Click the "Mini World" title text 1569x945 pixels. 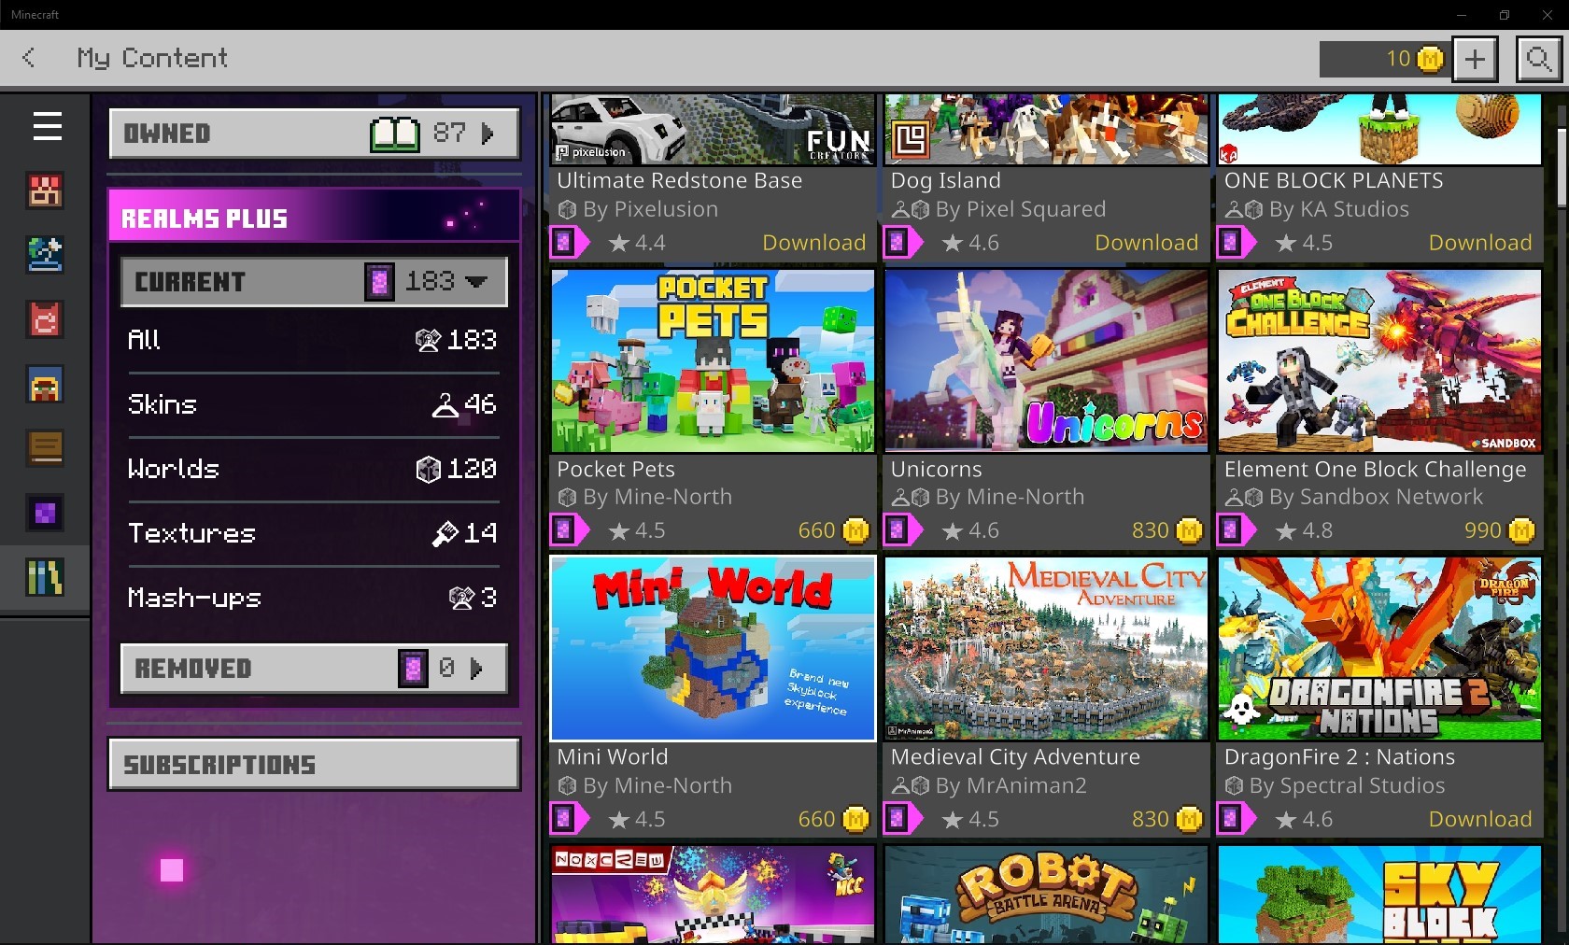[613, 757]
